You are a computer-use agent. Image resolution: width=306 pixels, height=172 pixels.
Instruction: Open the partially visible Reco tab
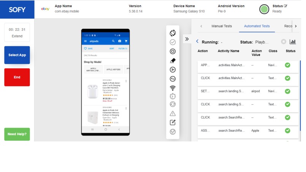coord(288,26)
